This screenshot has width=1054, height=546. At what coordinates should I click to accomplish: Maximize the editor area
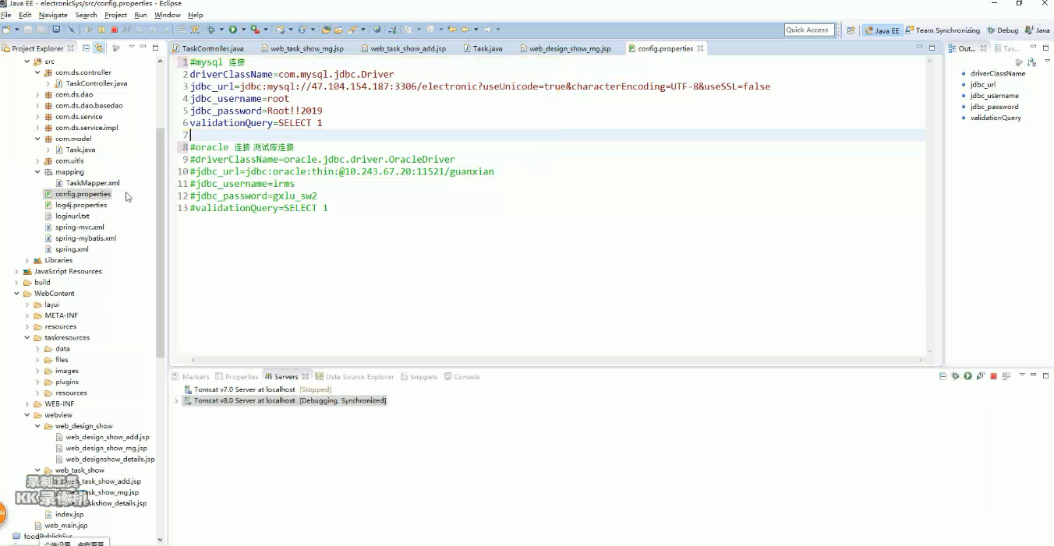click(x=932, y=48)
